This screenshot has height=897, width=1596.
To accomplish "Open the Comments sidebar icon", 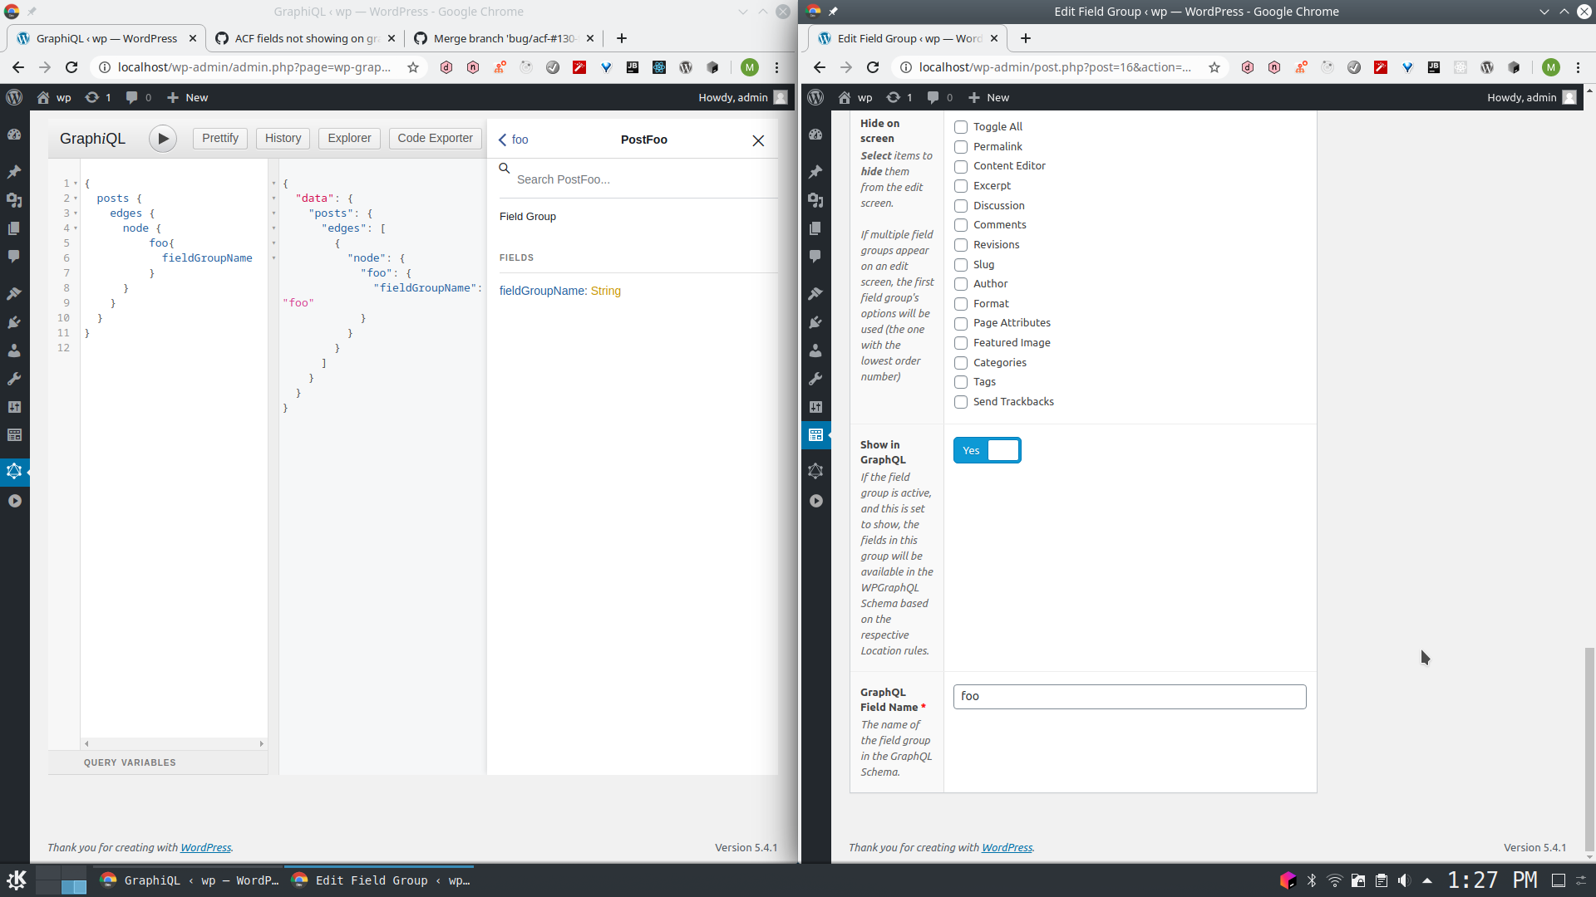I will (14, 257).
